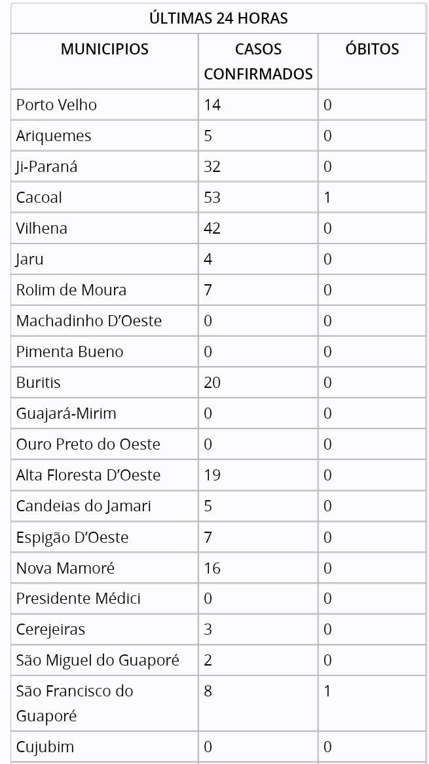Select the Candeias do Jamari cell
Viewport: 429px width, 764px height.
pos(84,506)
